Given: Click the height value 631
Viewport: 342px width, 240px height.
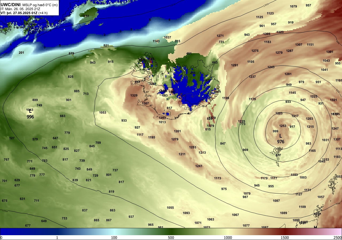Looking at the screenshot, I should (x=22, y=199).
